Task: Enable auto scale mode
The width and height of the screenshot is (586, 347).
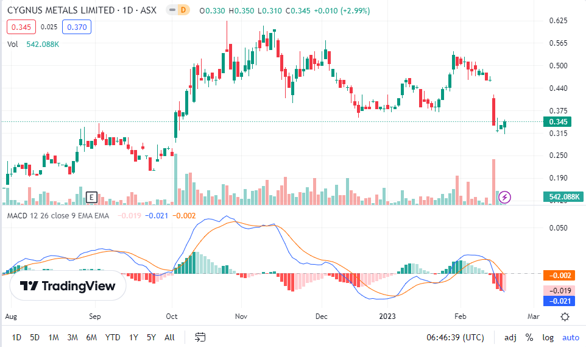Action: click(x=570, y=337)
